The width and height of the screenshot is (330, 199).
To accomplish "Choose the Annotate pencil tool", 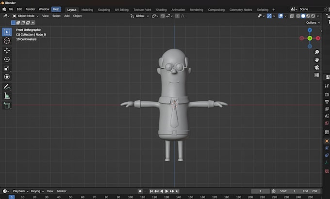I will 7,87.
